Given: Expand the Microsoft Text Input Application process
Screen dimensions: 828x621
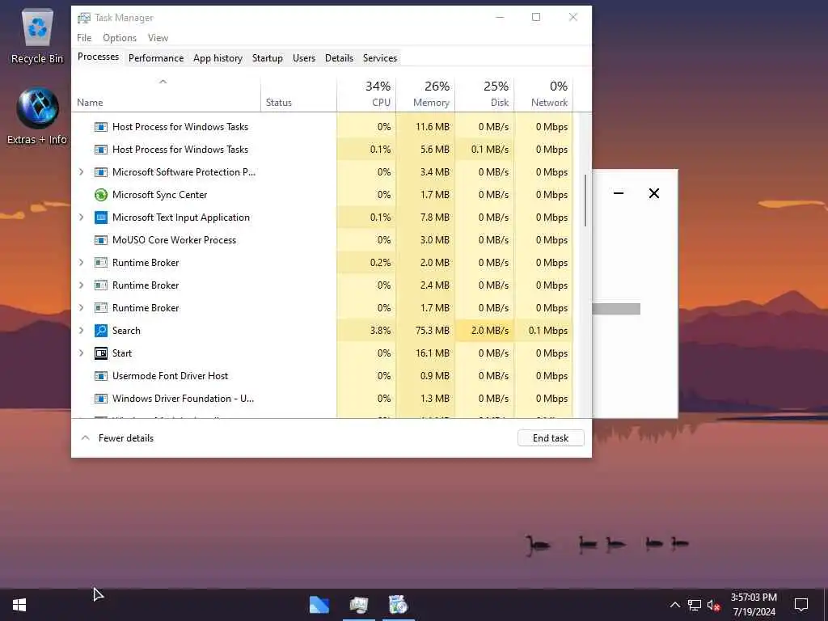Looking at the screenshot, I should click(x=82, y=218).
